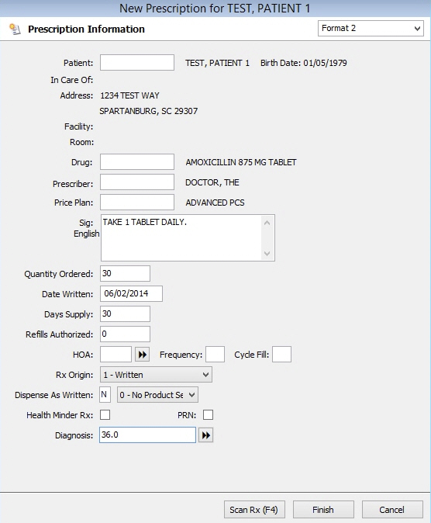Cancel the new prescription
The image size is (431, 523).
(392, 509)
